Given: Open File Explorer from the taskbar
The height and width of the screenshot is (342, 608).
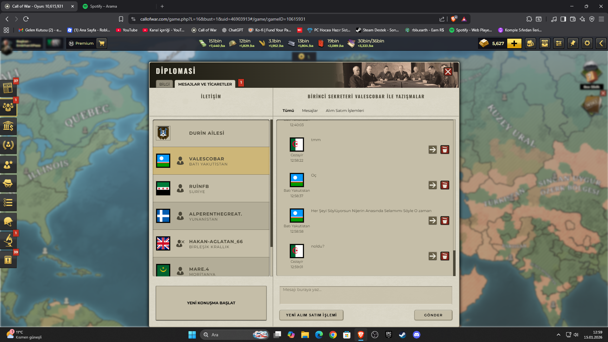Looking at the screenshot, I should tap(305, 335).
